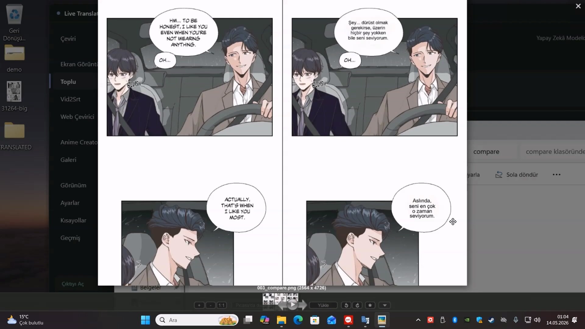
Task: Click the Bluetooth tray icon
Action: (x=455, y=320)
